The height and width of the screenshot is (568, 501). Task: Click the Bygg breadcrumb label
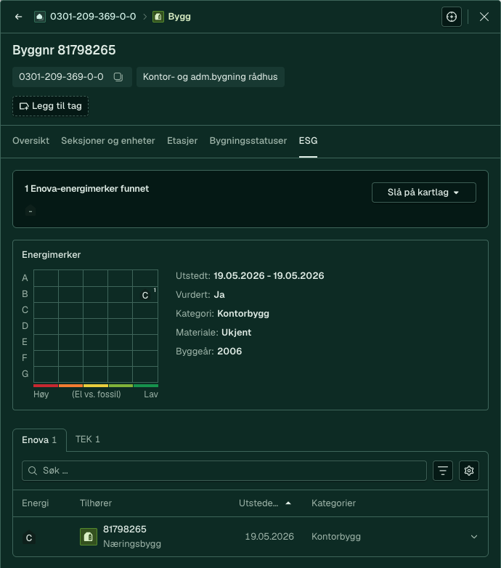point(179,17)
